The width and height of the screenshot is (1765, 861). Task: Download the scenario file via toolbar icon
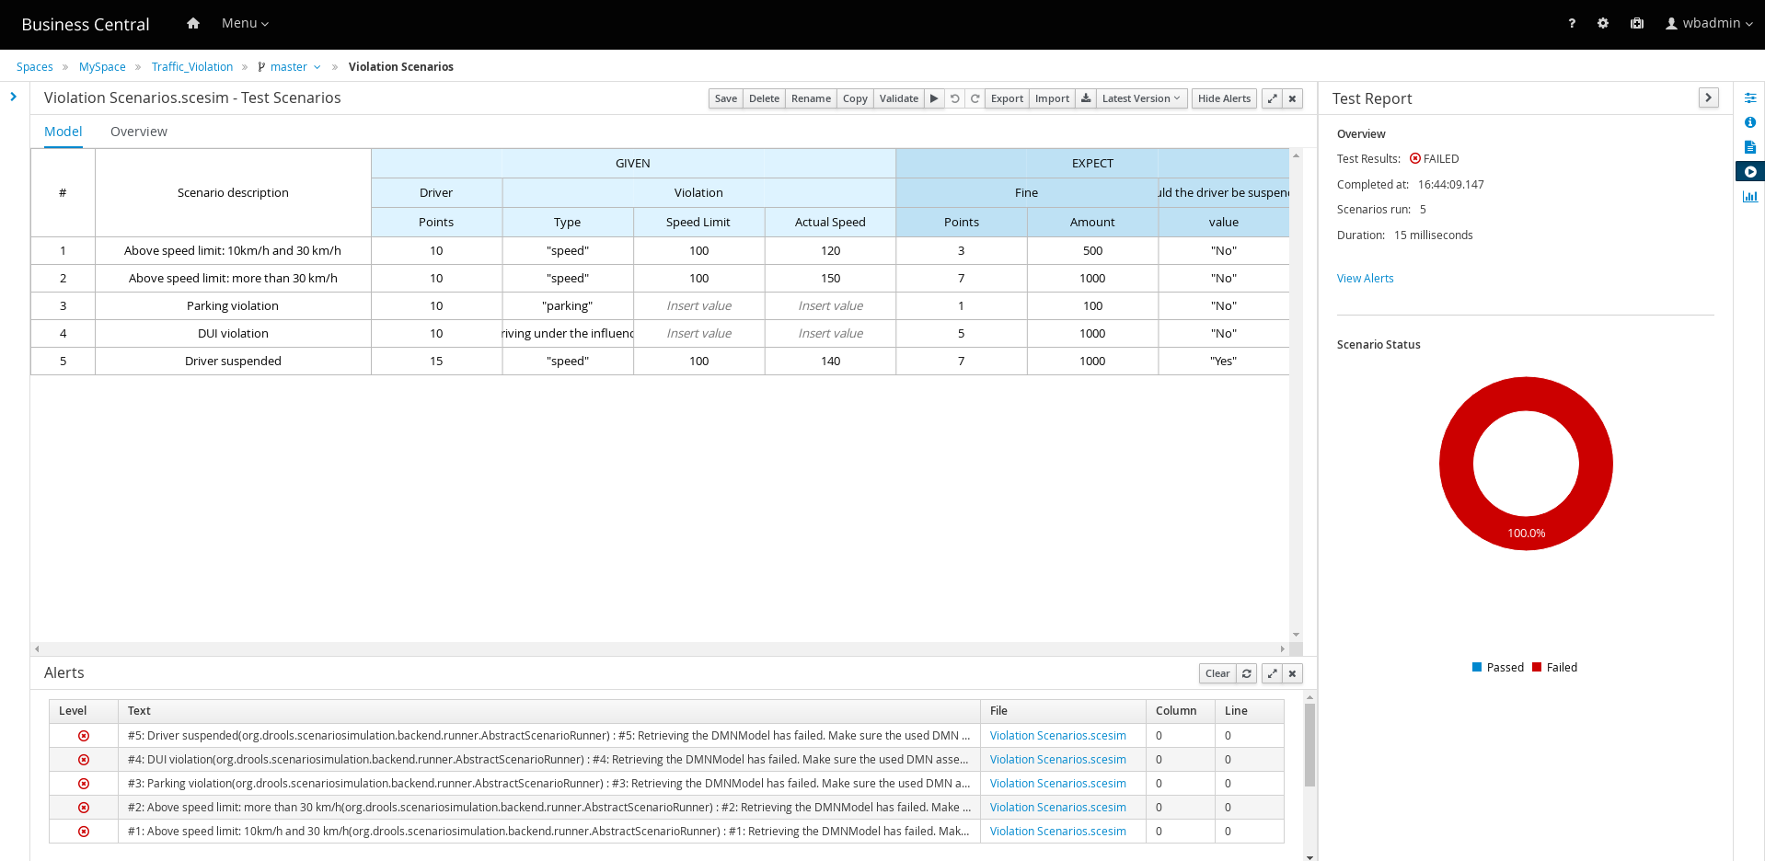(1086, 98)
